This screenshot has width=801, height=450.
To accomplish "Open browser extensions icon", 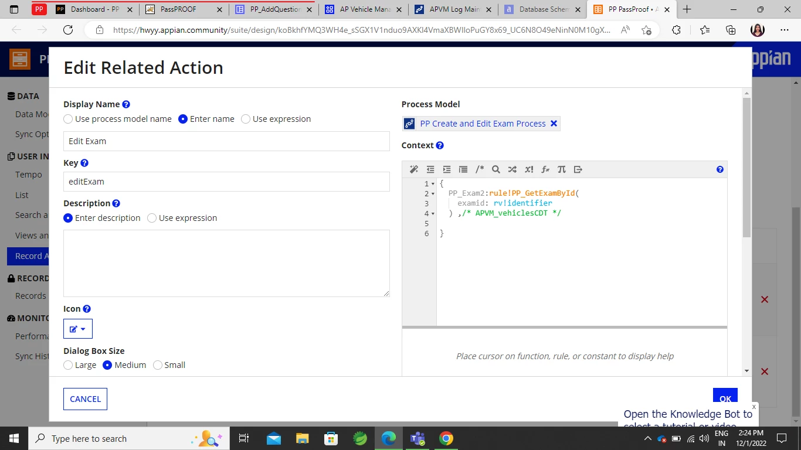I will (x=676, y=30).
